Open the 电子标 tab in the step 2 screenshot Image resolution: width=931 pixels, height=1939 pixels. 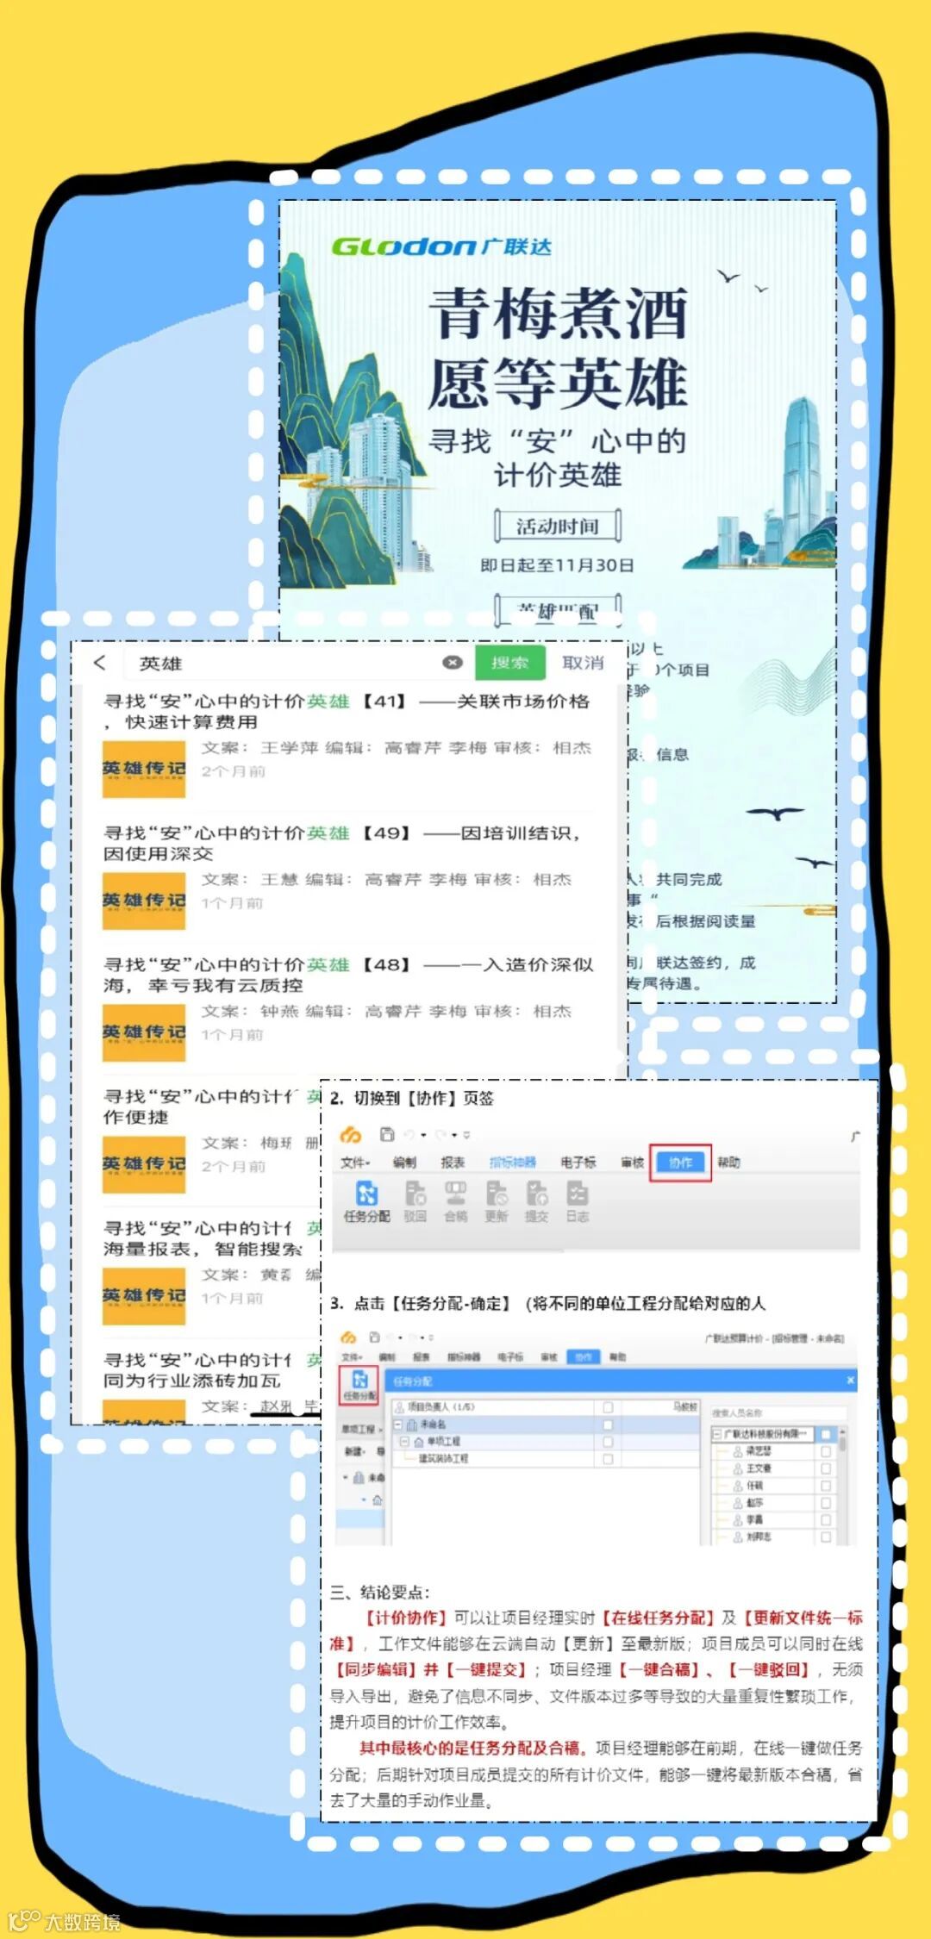point(578,1163)
